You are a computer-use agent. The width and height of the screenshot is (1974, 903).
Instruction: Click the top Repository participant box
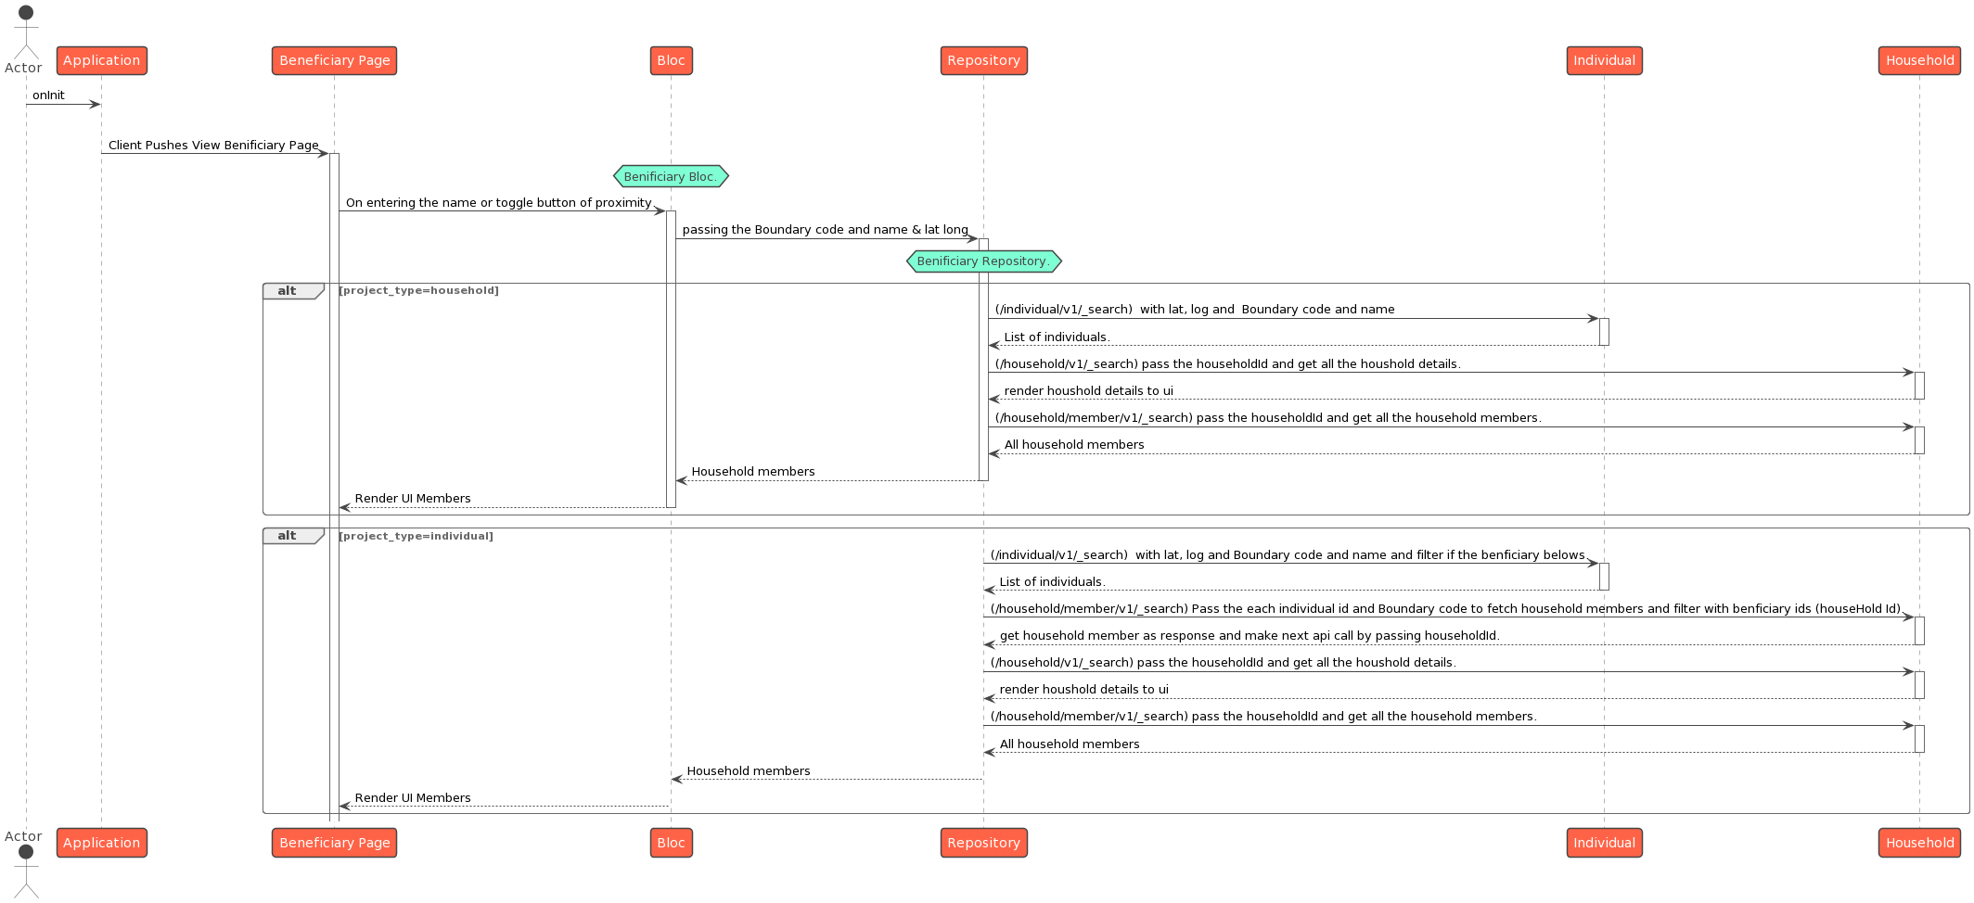tap(983, 60)
